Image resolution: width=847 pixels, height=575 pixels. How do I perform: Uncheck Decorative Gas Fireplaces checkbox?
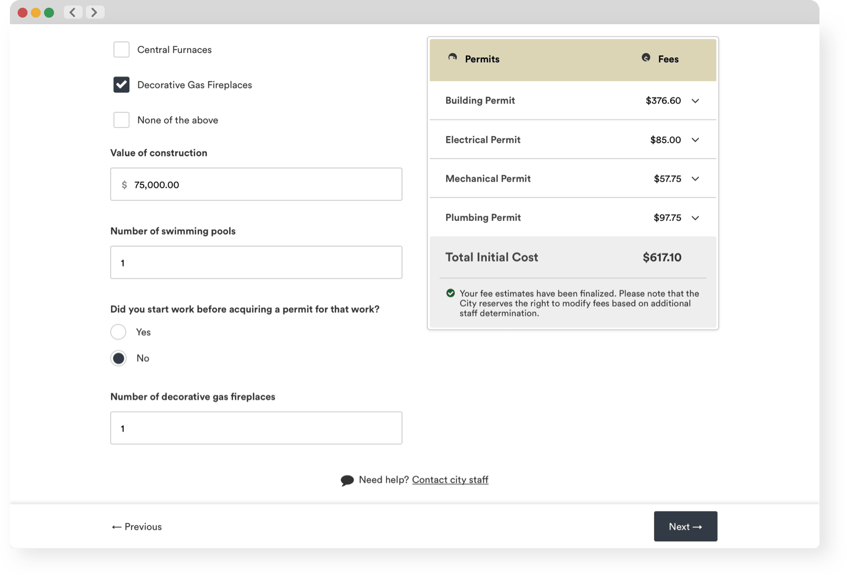coord(121,85)
